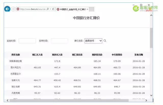Open a new blank tab
Image resolution: width=163 pixels, height=105 pixels.
tap(92, 9)
